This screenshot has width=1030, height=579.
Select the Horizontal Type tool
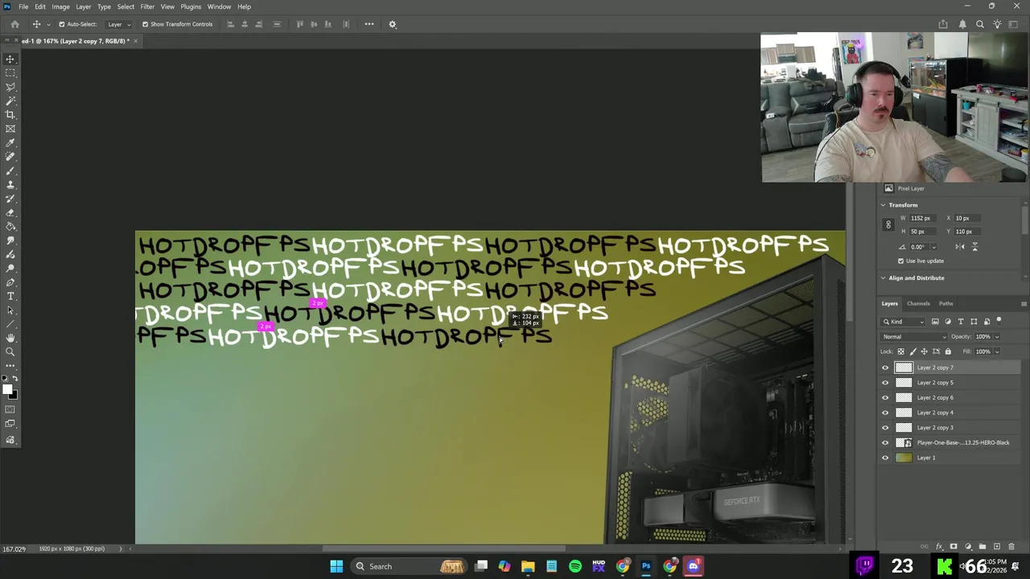[10, 297]
